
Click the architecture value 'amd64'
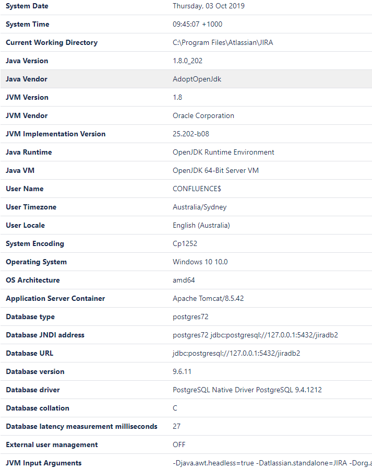coord(184,280)
